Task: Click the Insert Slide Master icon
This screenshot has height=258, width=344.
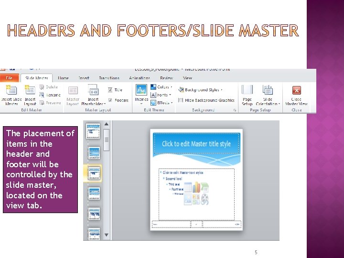Action: click(11, 90)
